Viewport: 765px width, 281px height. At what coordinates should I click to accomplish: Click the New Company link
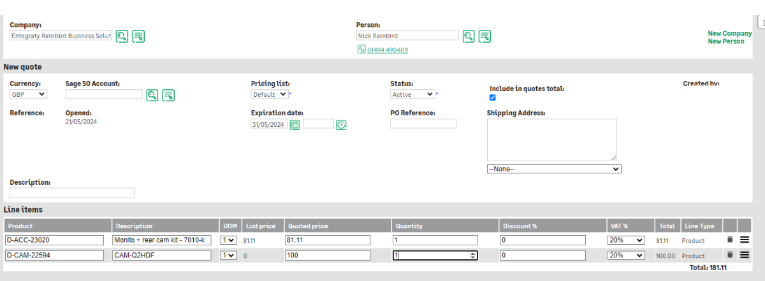(x=729, y=34)
